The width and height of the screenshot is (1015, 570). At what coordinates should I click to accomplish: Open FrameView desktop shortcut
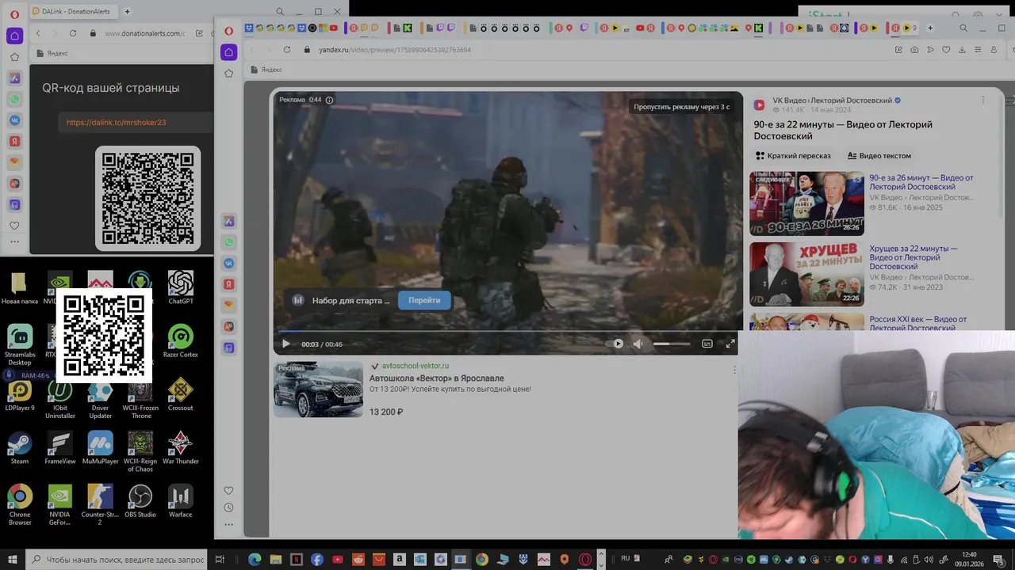[x=60, y=447]
